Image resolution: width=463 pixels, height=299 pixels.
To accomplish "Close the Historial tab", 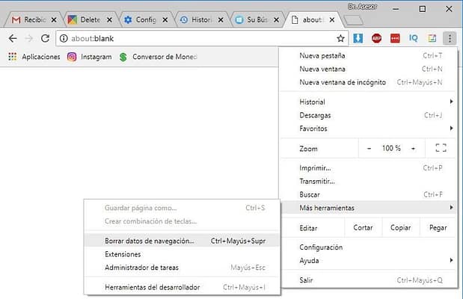I will click(x=221, y=19).
